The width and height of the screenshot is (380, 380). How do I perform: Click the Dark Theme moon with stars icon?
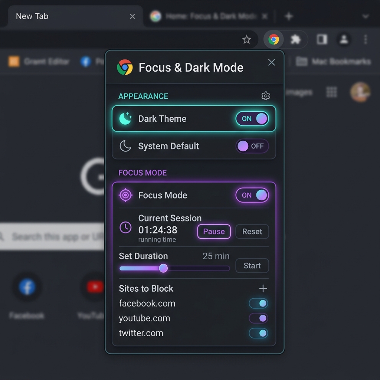(125, 118)
